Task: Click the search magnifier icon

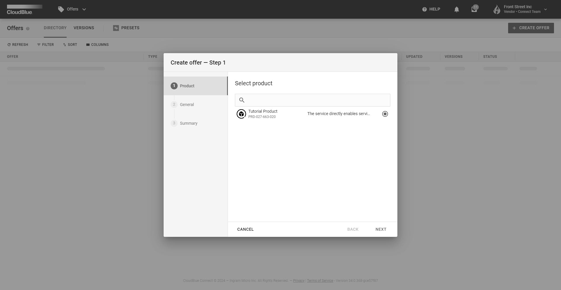Action: [242, 100]
